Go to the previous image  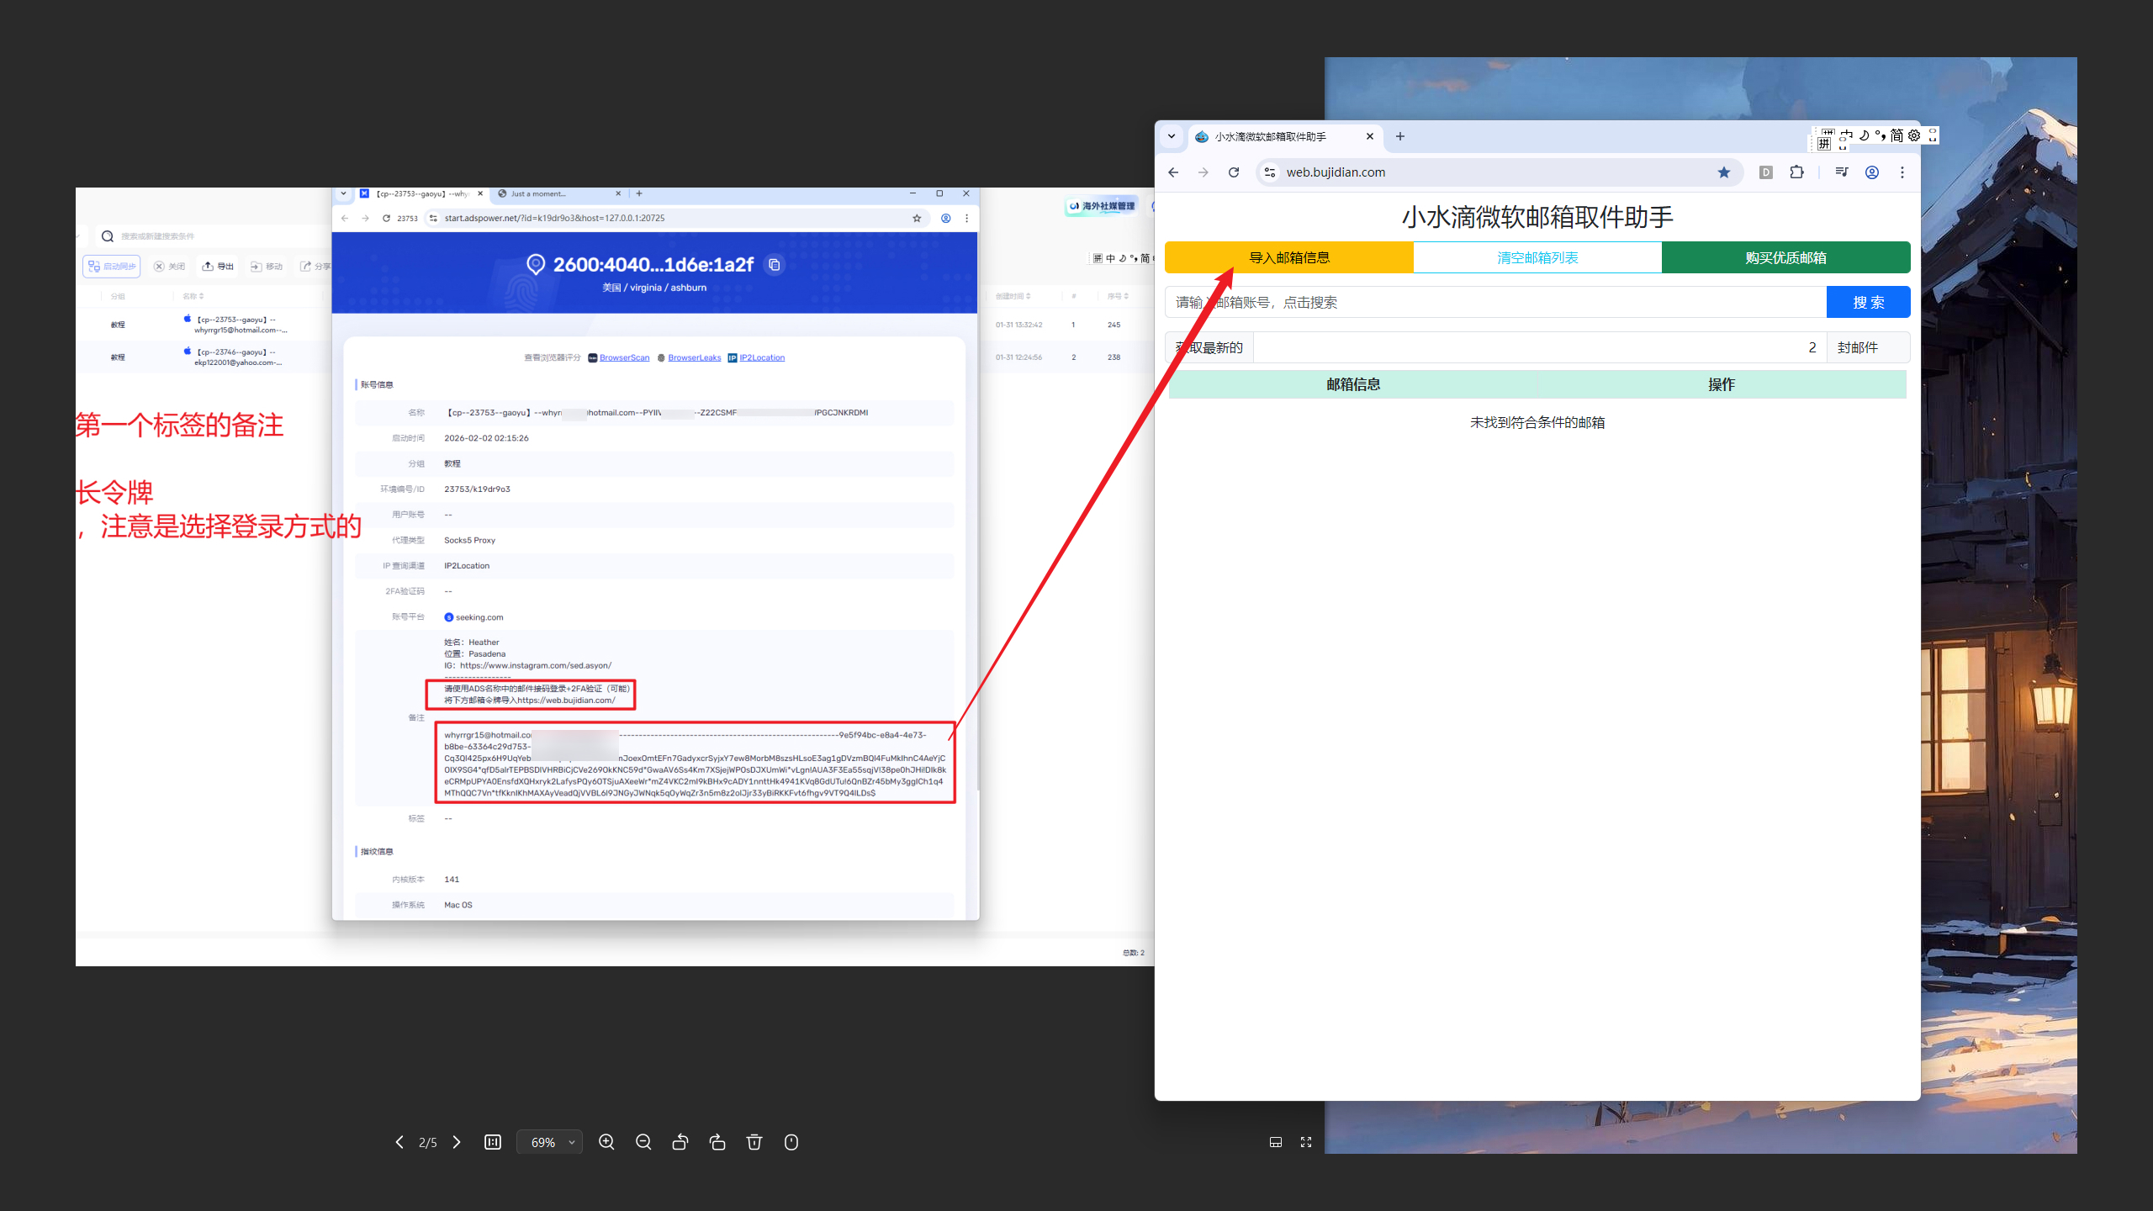tap(399, 1142)
